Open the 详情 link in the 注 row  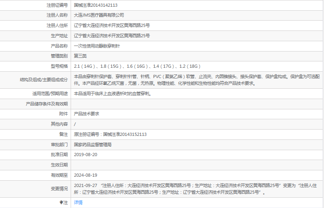[78, 202]
